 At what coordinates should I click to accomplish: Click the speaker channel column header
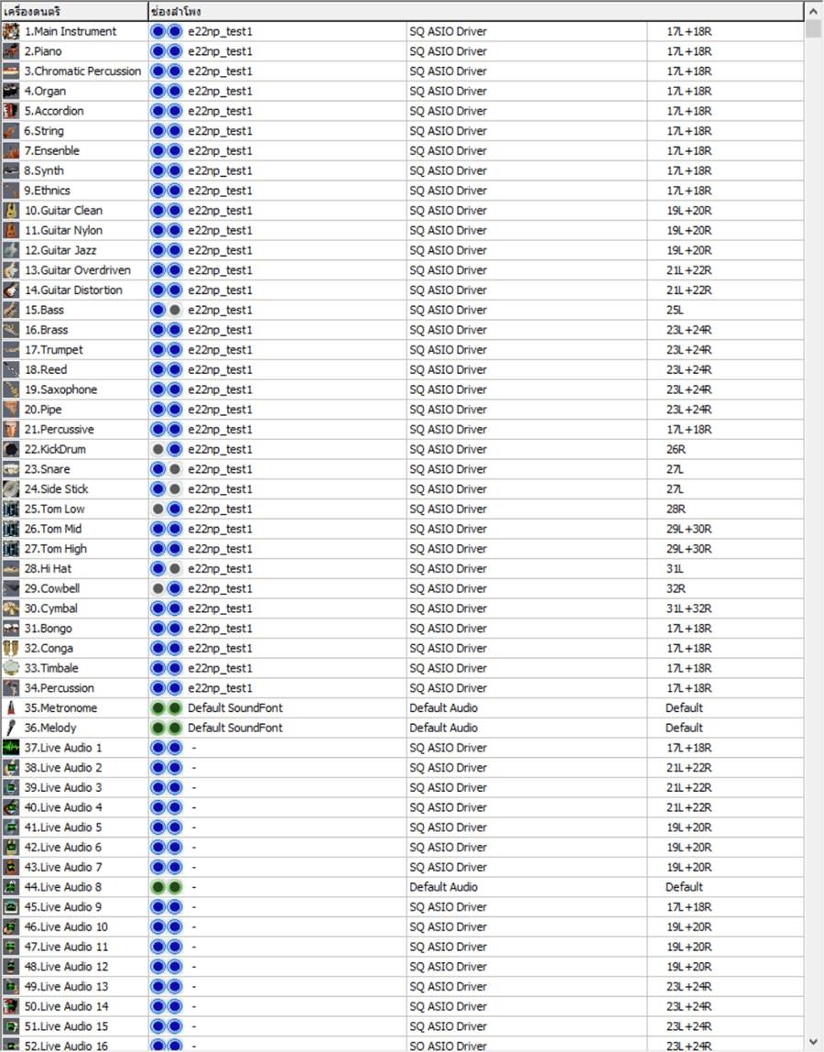(476, 11)
